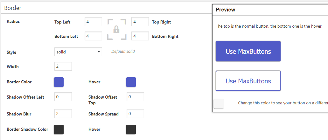Viewport: 328px width, 140px height.
Task: Click the Shadow Offset Left field
Action: (x=63, y=97)
